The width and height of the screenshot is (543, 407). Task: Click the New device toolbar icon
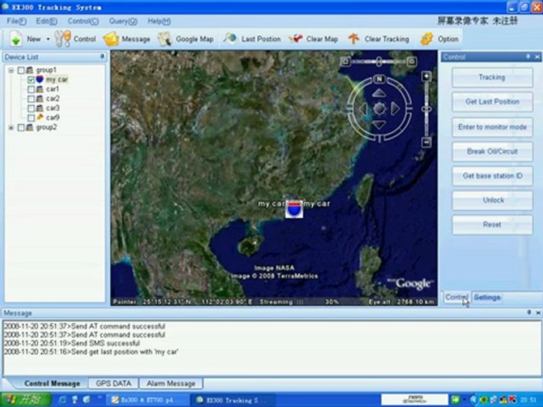[16, 39]
